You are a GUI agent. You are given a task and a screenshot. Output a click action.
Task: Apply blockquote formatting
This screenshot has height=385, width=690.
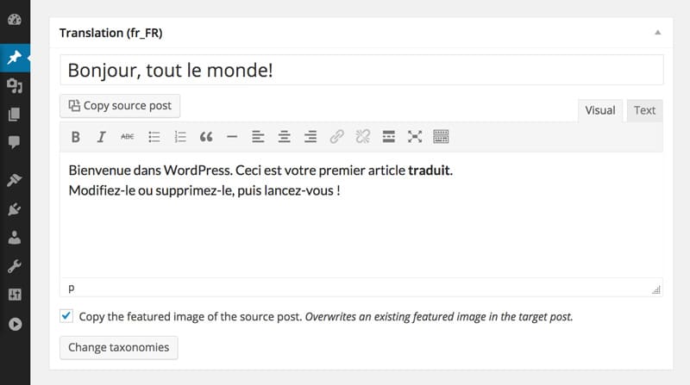(x=206, y=137)
